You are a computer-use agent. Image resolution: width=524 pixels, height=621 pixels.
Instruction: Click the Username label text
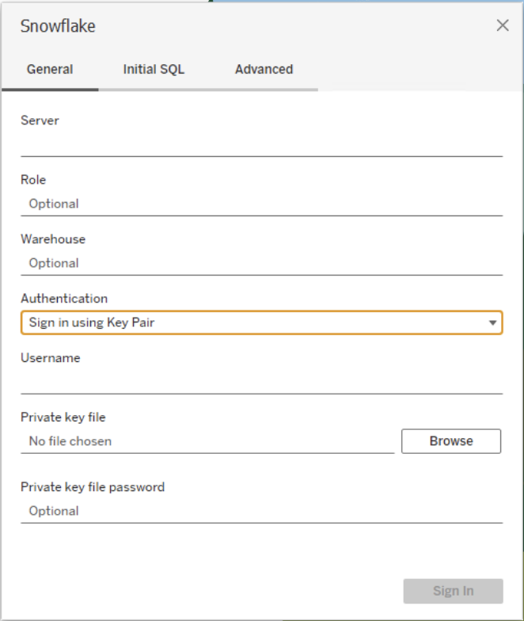[50, 358]
